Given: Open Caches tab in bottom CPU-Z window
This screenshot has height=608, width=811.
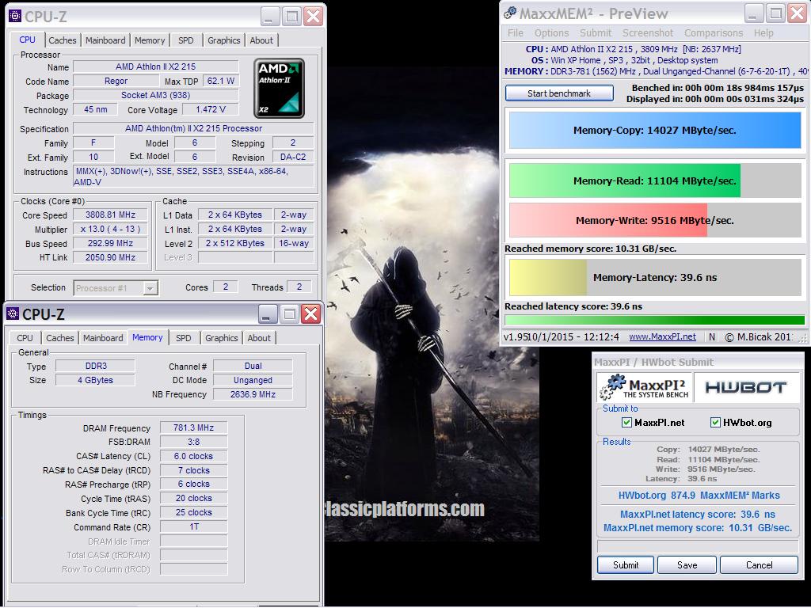Looking at the screenshot, I should (x=60, y=338).
